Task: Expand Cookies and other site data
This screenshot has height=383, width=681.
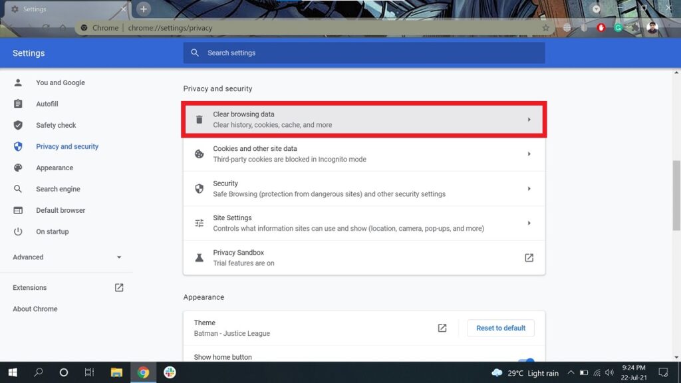Action: [x=364, y=154]
